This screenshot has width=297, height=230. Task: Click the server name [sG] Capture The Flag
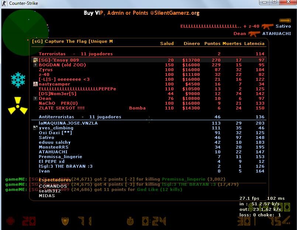pos(72,41)
